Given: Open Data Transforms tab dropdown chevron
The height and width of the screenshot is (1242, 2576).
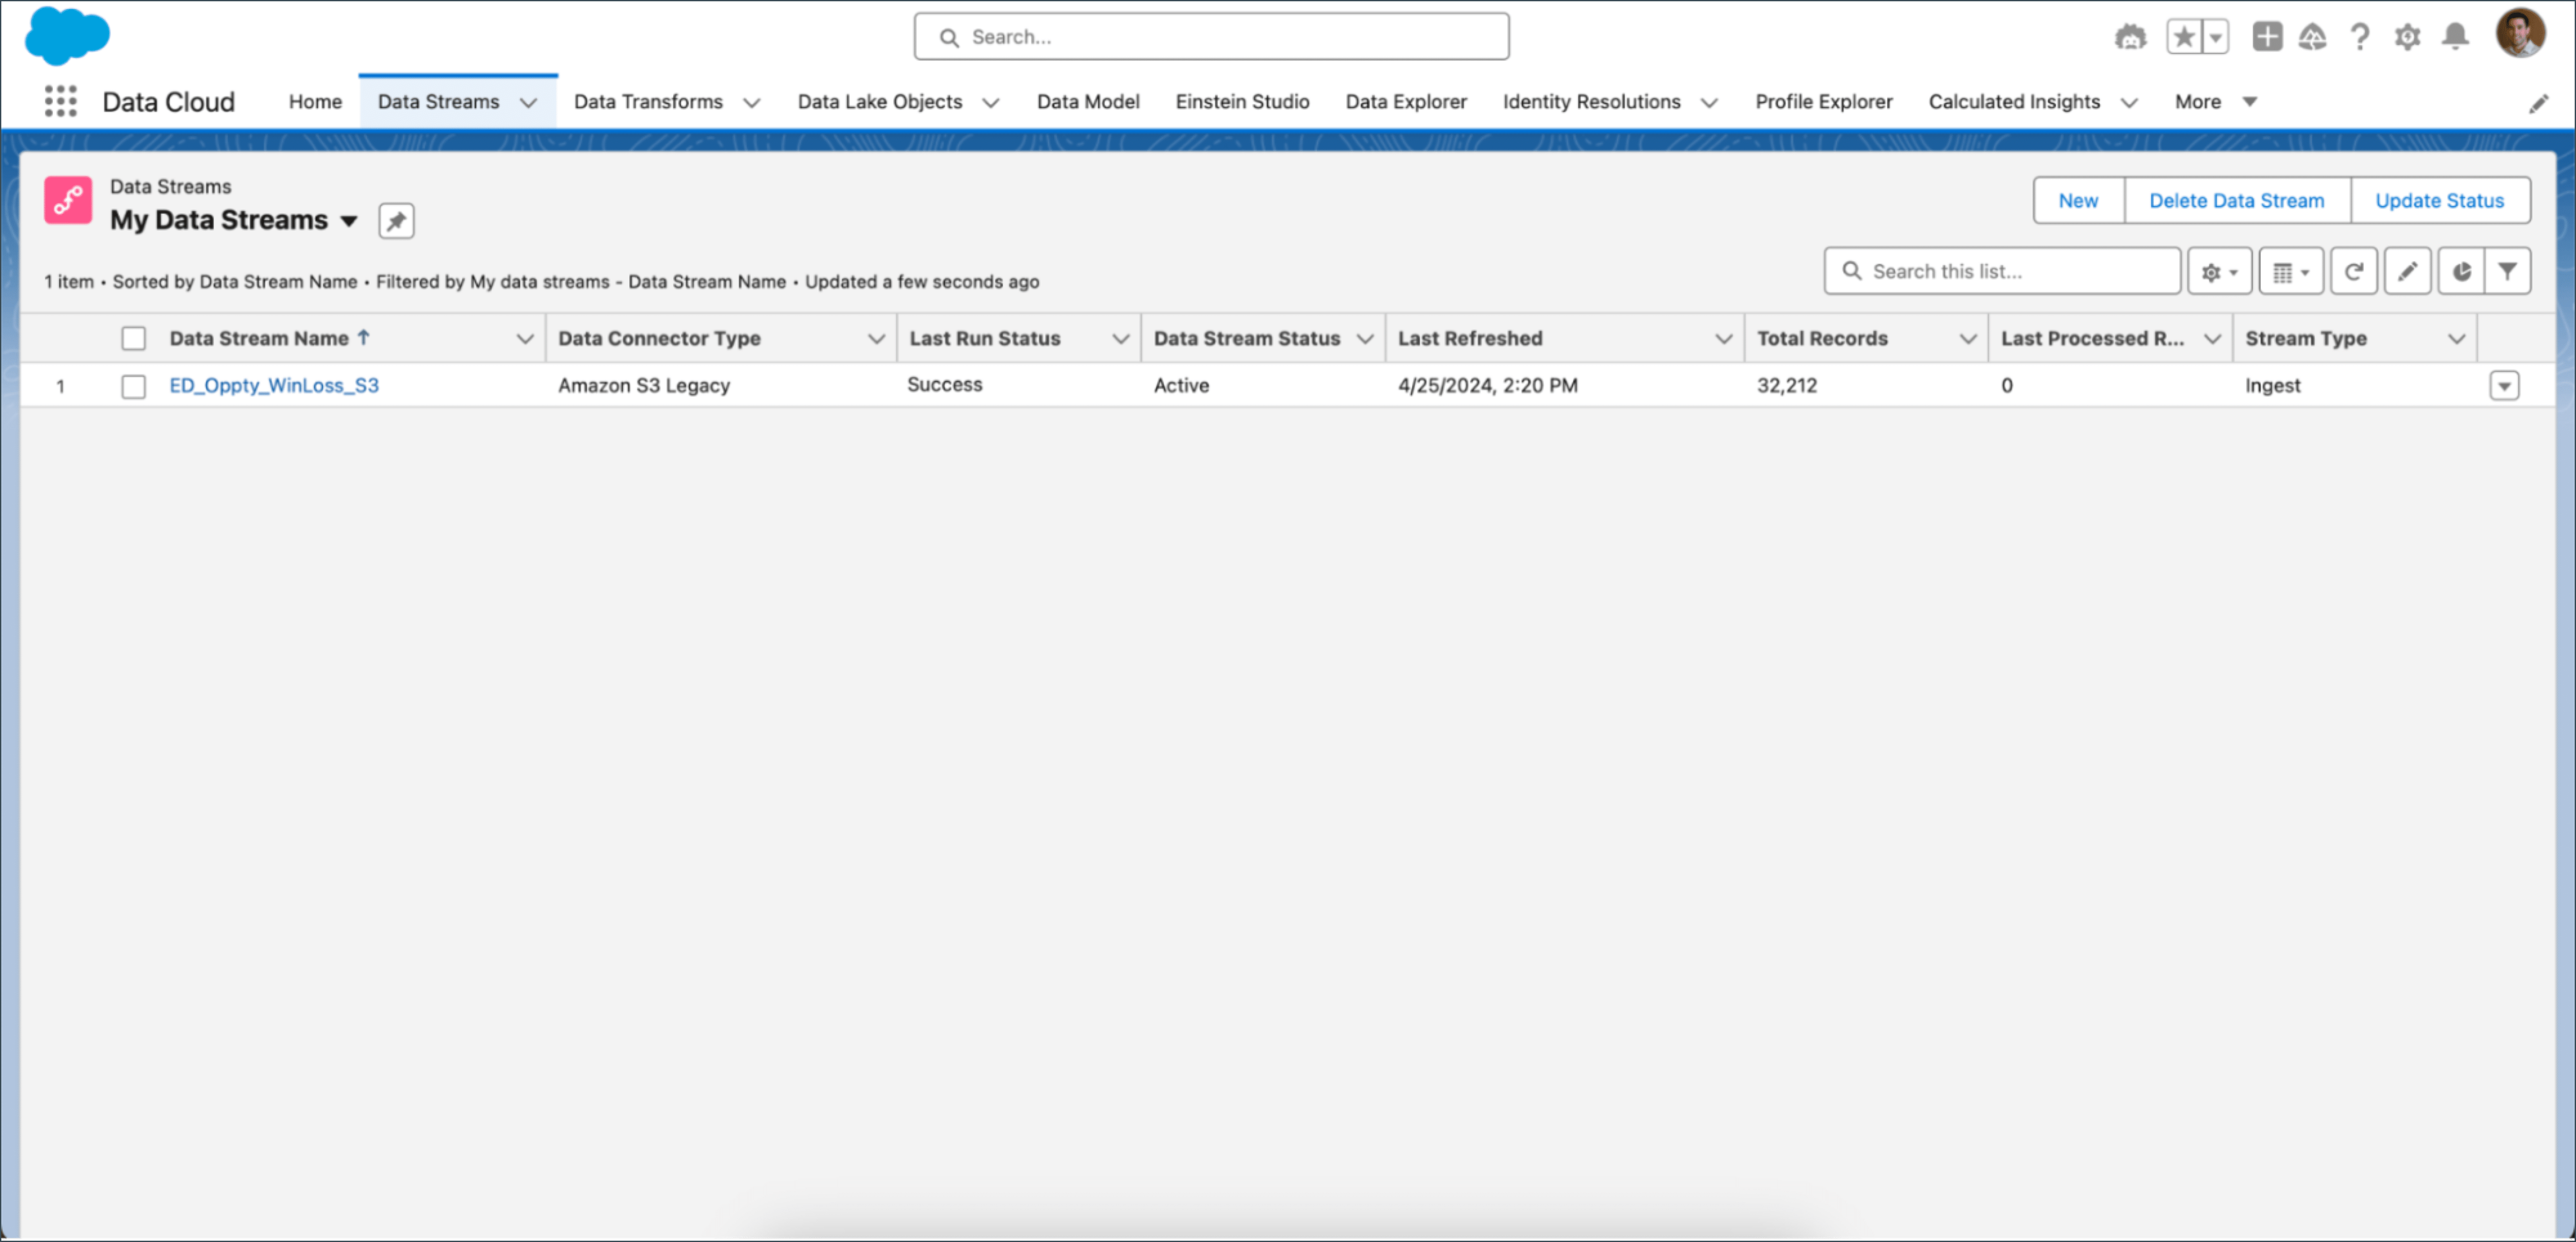Looking at the screenshot, I should point(752,102).
